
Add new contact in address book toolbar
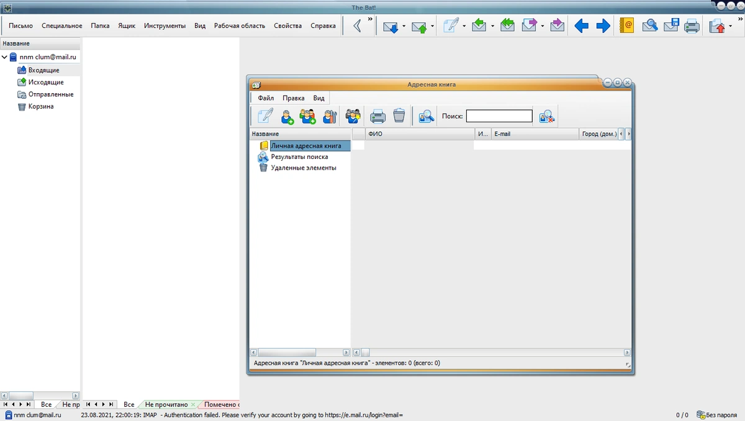pos(287,116)
